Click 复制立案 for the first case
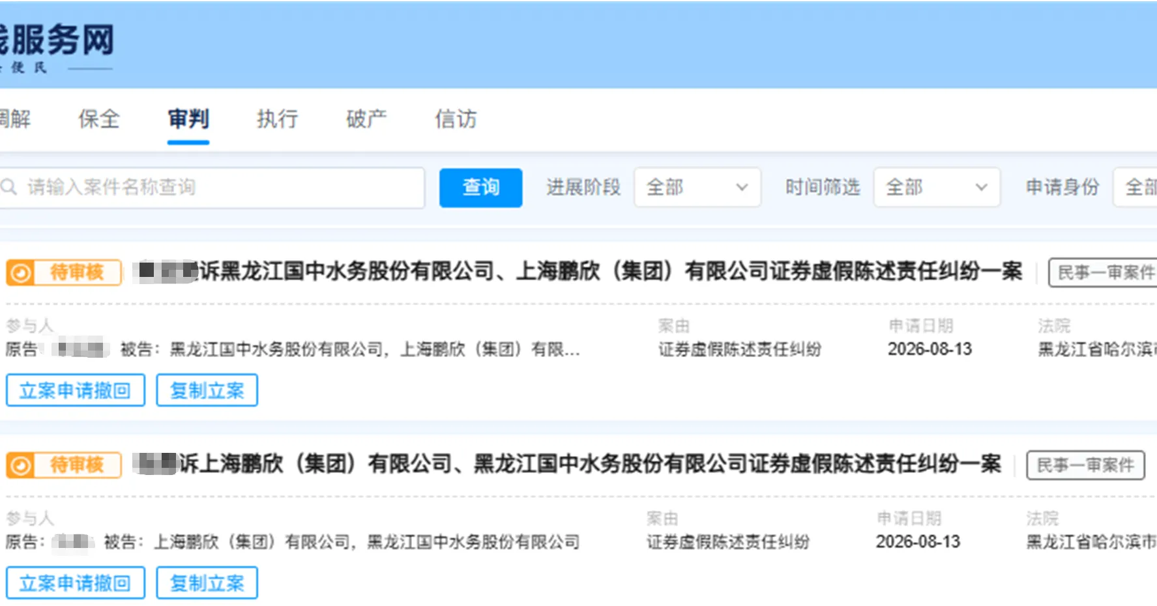Image resolution: width=1157 pixels, height=606 pixels. click(x=207, y=390)
